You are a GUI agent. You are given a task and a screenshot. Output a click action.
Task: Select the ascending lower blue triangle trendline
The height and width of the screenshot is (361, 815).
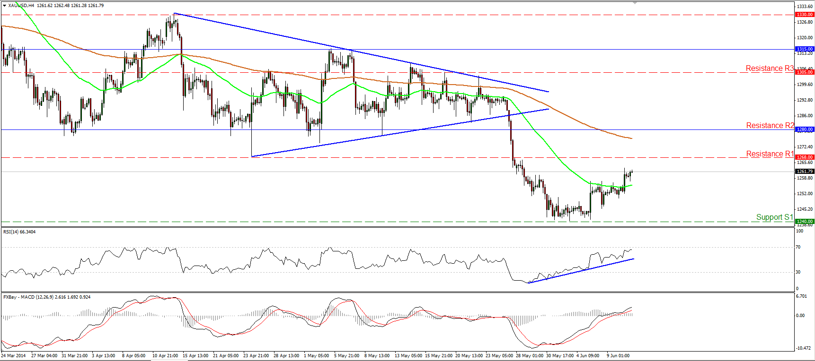point(400,133)
